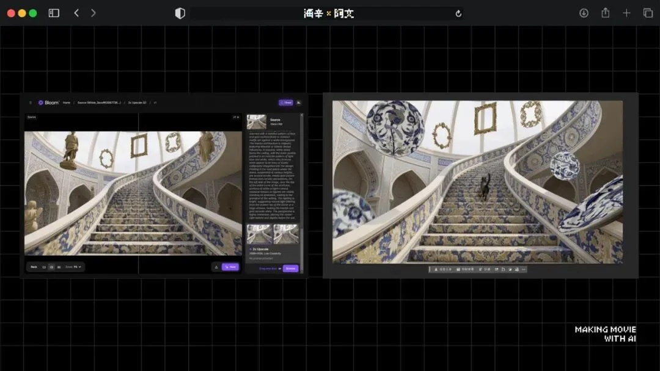Click Safari's sidebar toggle icon
This screenshot has height=371, width=660.
pos(54,13)
